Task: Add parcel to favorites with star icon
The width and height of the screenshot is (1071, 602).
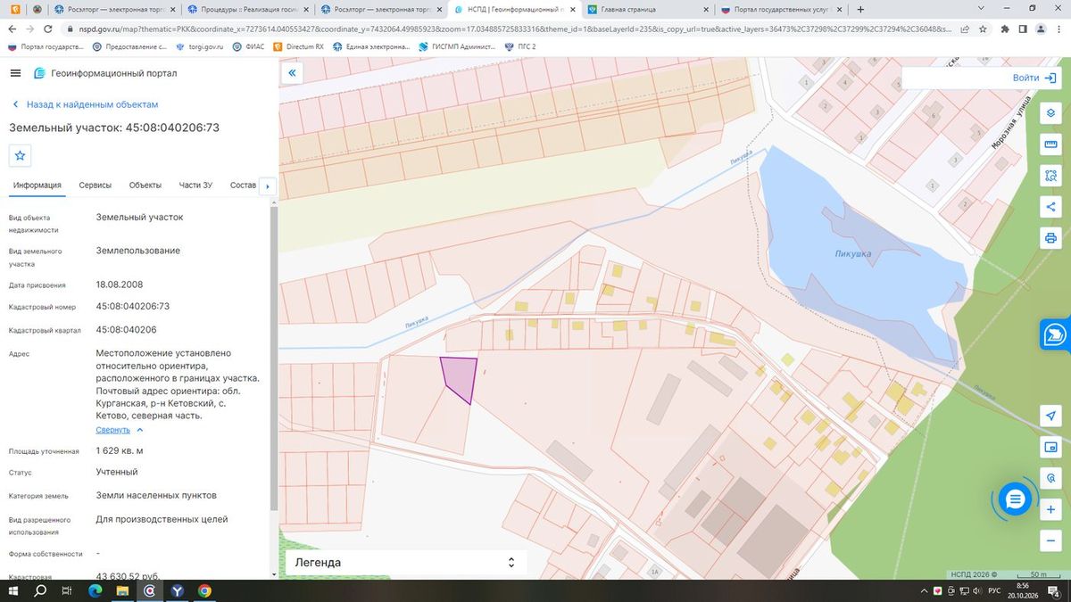Action: [21, 155]
